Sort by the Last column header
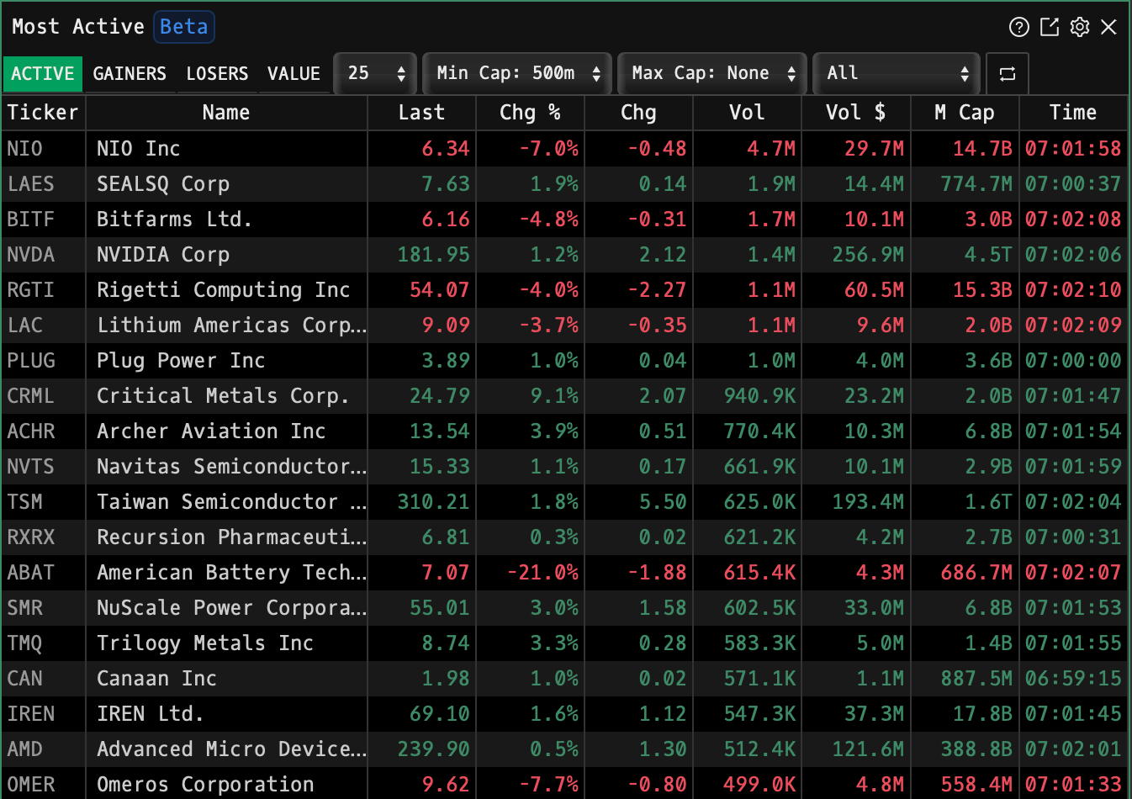The height and width of the screenshot is (799, 1132). coord(421,113)
